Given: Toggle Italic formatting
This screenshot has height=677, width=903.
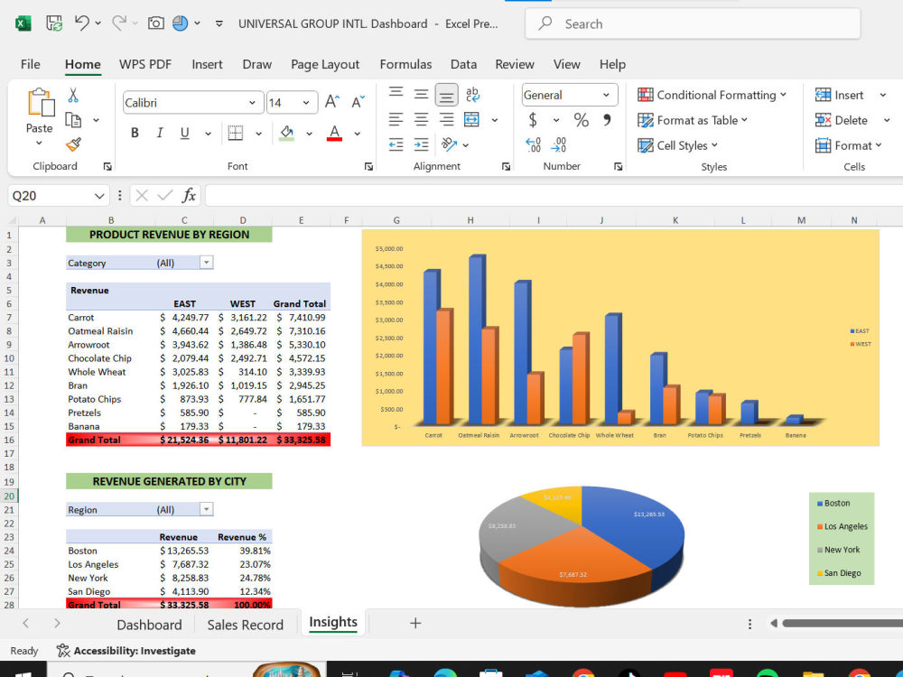Looking at the screenshot, I should click(160, 133).
